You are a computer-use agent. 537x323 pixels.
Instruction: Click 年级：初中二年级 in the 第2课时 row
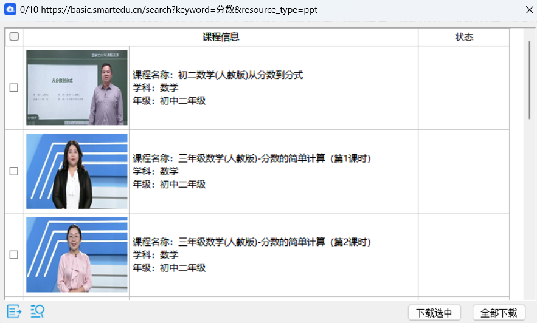point(169,268)
